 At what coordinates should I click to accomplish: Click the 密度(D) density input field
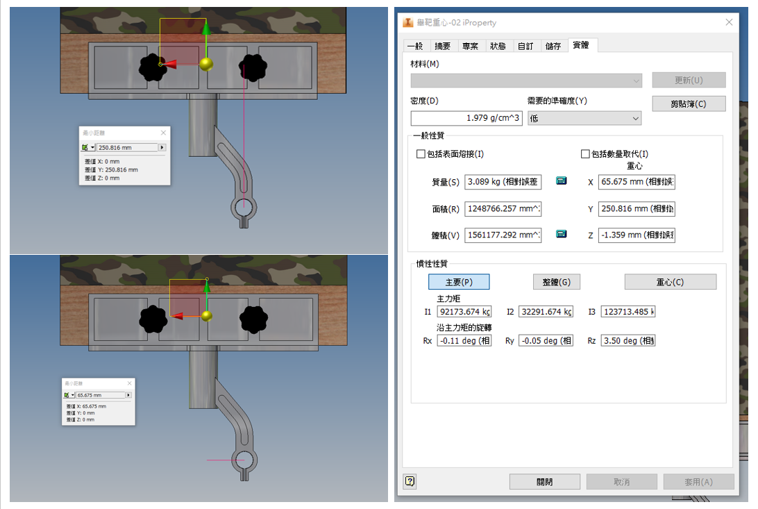(466, 118)
